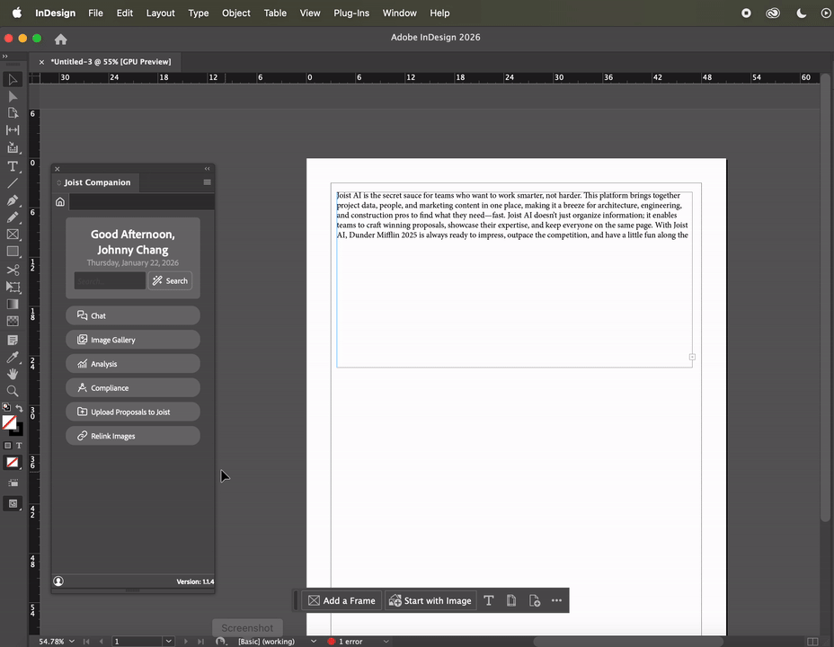The height and width of the screenshot is (647, 834).
Task: Toggle the screen mode button
Action: point(13,503)
